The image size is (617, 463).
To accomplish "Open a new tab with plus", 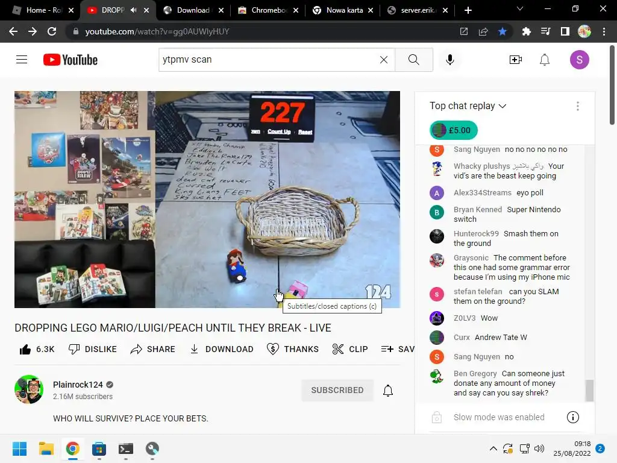I will (x=468, y=10).
